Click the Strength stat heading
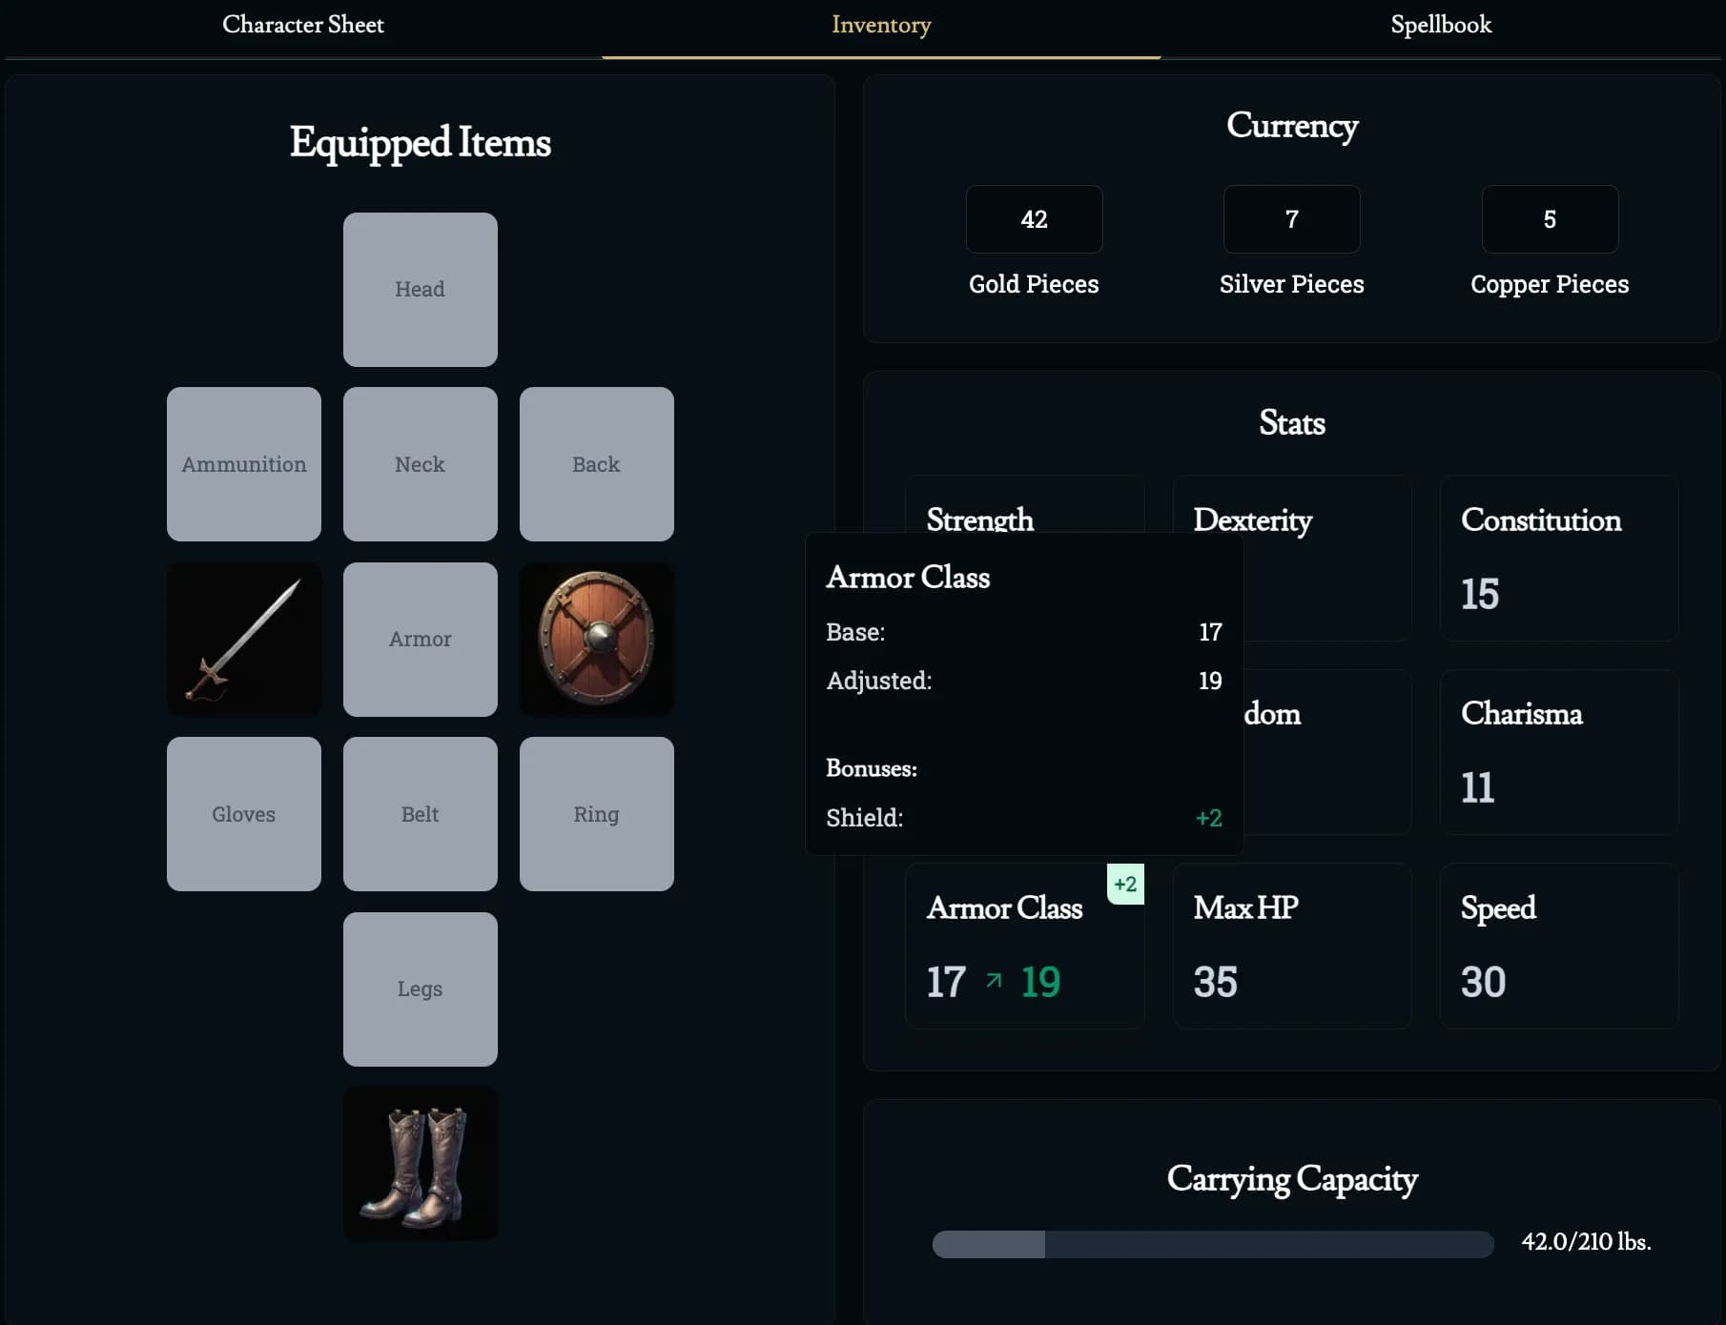Image resolution: width=1726 pixels, height=1325 pixels. (x=980, y=520)
